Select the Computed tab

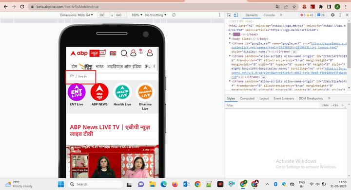point(247,98)
